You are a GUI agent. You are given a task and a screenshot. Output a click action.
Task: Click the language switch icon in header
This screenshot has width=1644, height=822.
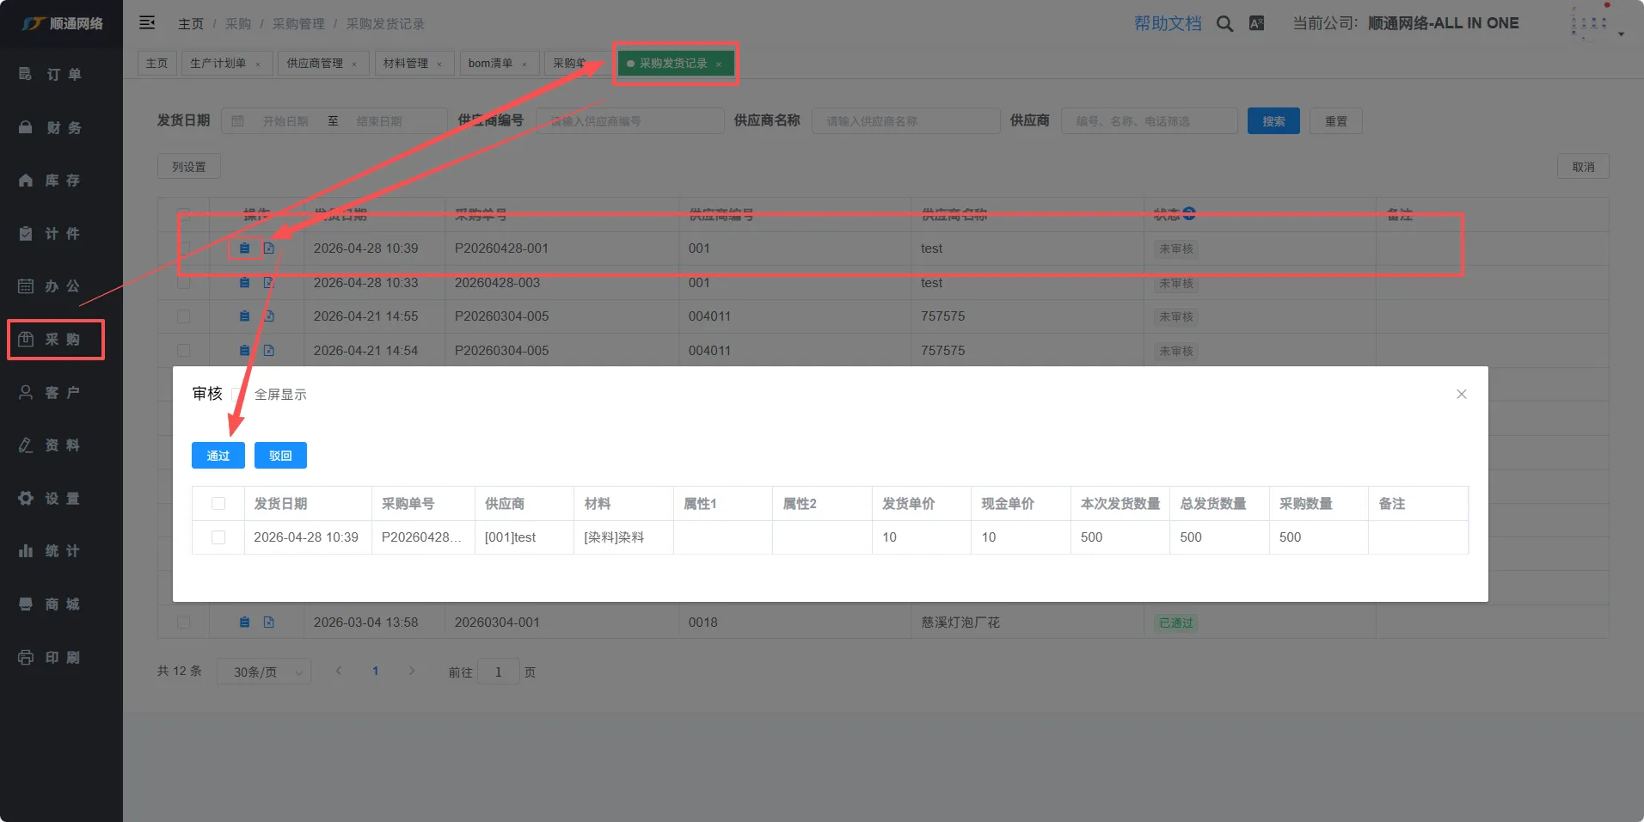coord(1256,24)
